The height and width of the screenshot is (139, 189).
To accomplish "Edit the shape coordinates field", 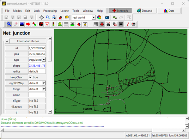I will (x=37, y=66).
